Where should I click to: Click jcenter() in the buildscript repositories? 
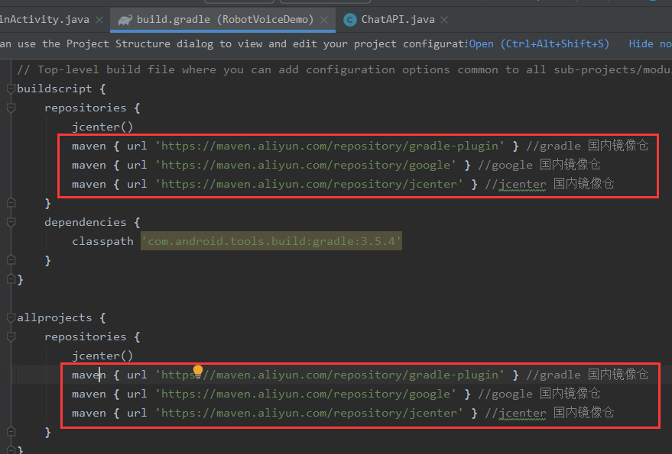[x=102, y=127]
